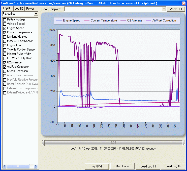Click the Engine Speed legend line
This screenshot has width=187, height=171.
(59, 20)
